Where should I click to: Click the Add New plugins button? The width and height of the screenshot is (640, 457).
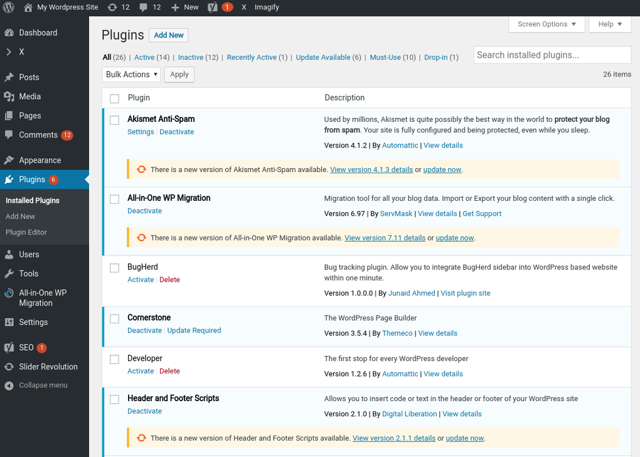click(x=168, y=35)
